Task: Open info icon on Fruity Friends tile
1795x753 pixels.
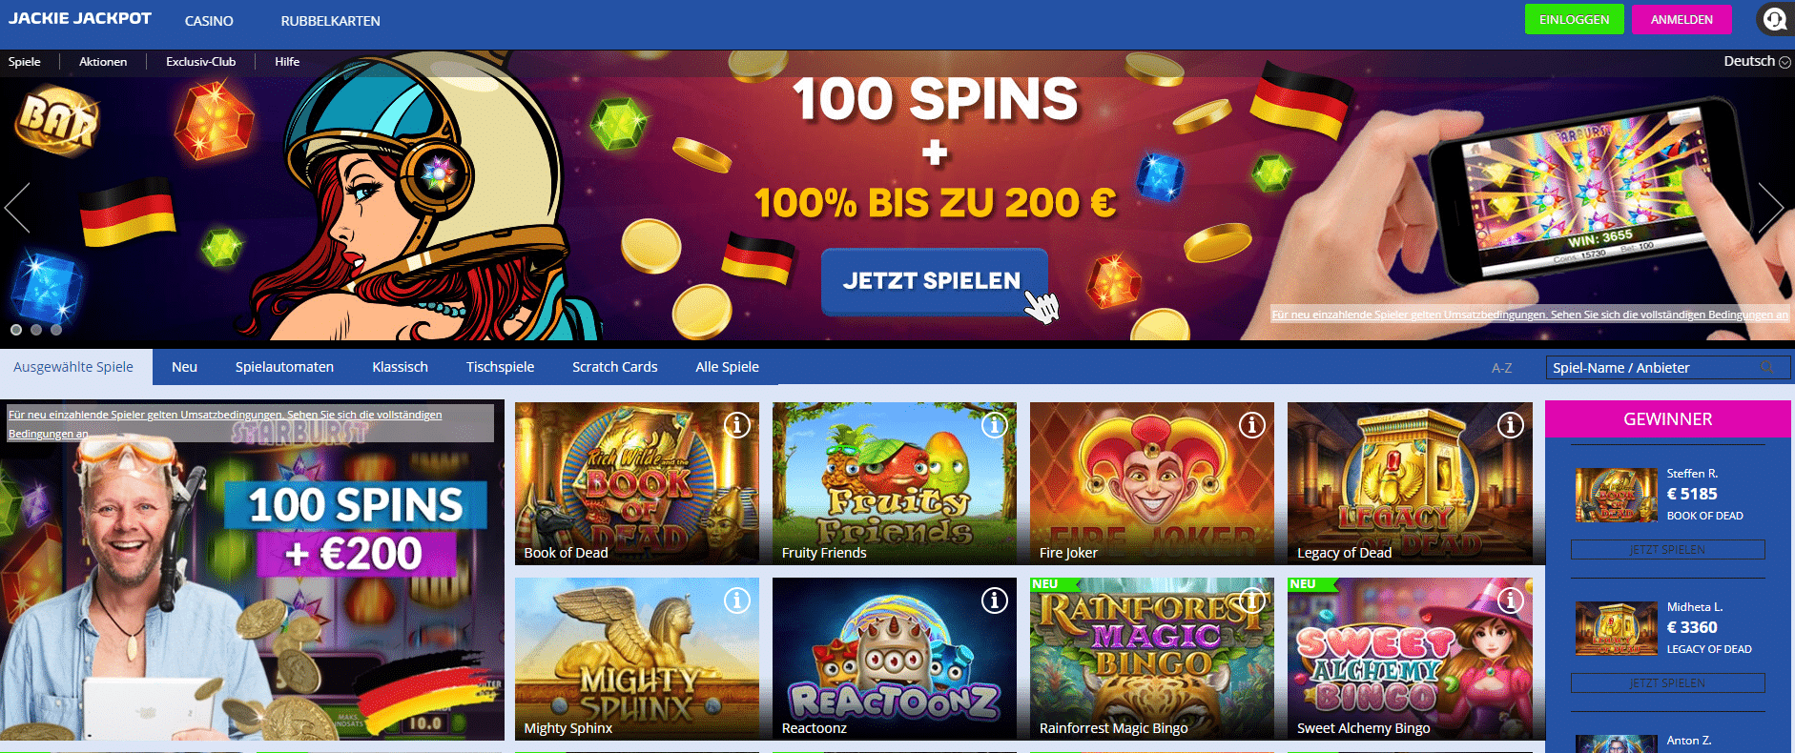Action: (x=995, y=425)
